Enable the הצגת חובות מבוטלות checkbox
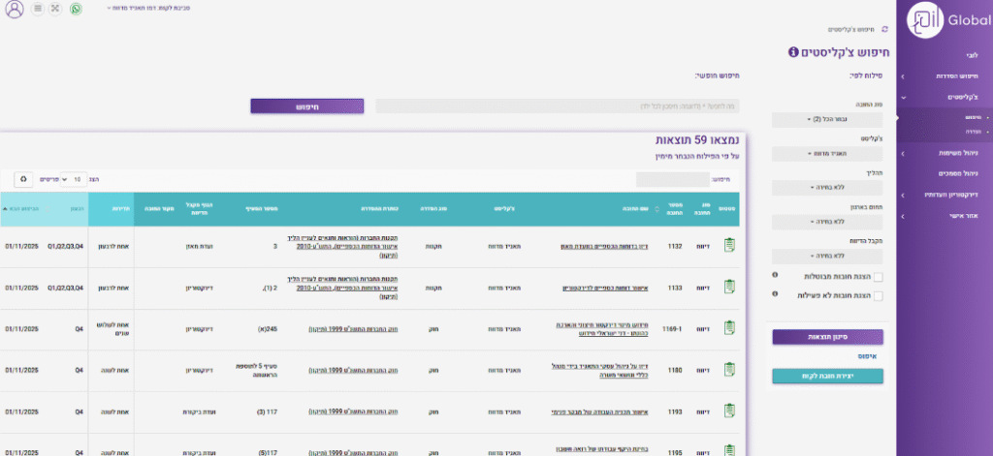993x456 pixels. (x=878, y=277)
